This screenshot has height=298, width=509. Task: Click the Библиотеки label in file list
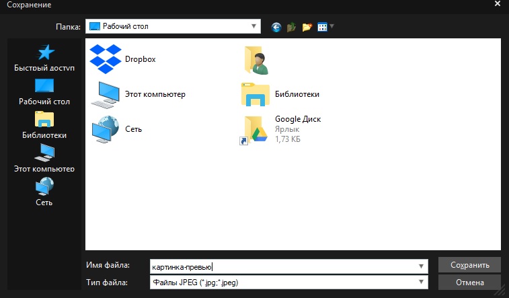pyautogui.click(x=297, y=94)
